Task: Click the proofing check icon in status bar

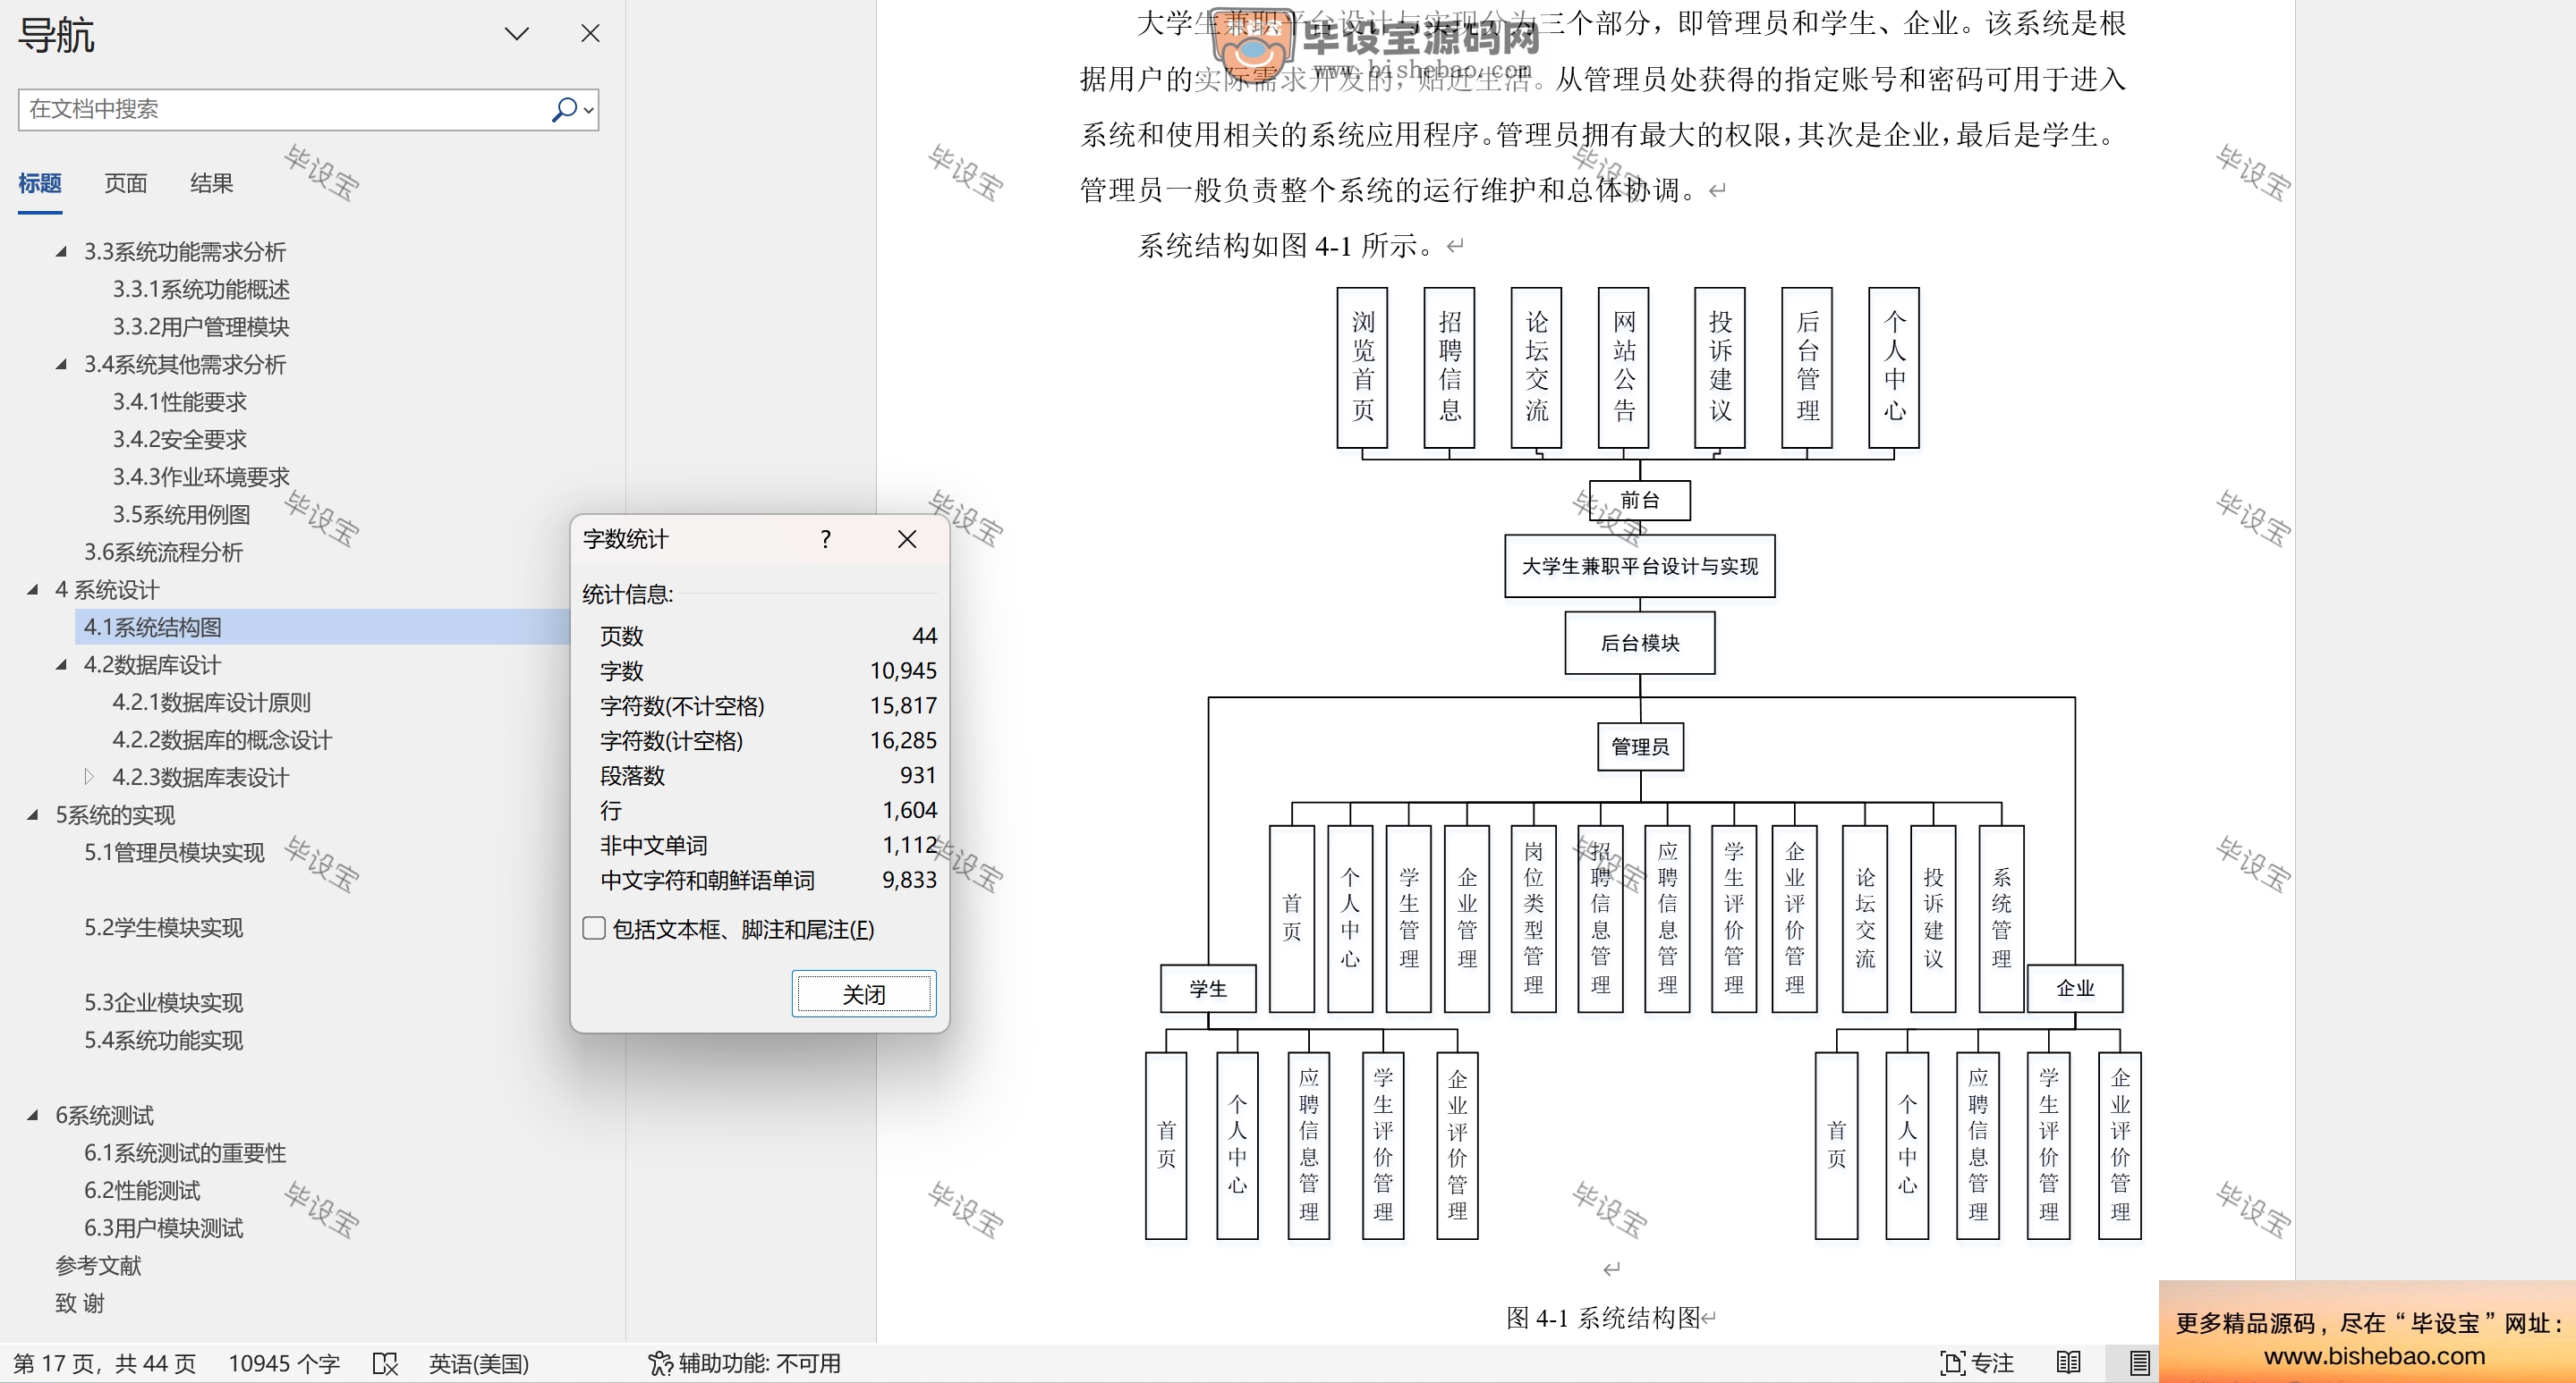Action: [x=385, y=1363]
